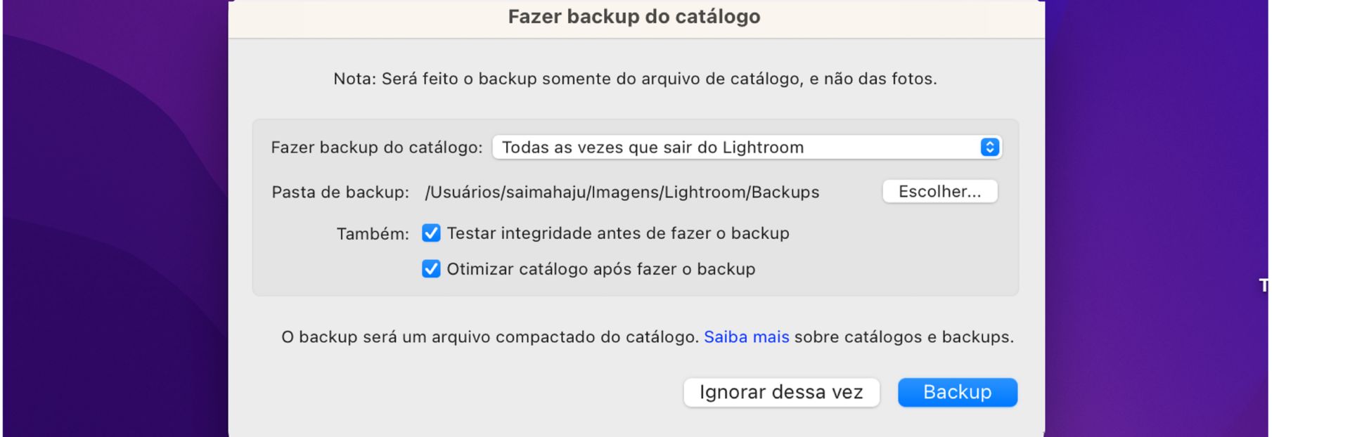This screenshot has height=437, width=1350.
Task: Click the note about backing up only the catalog
Action: tap(635, 79)
